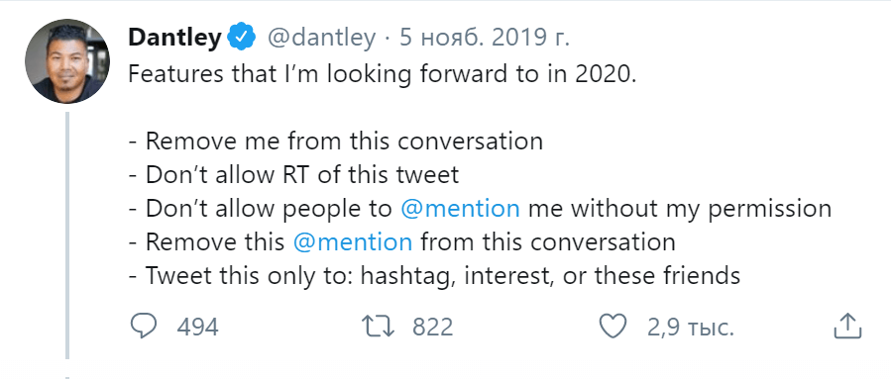Click the Dantley display name
The image size is (891, 379).
coord(174,38)
